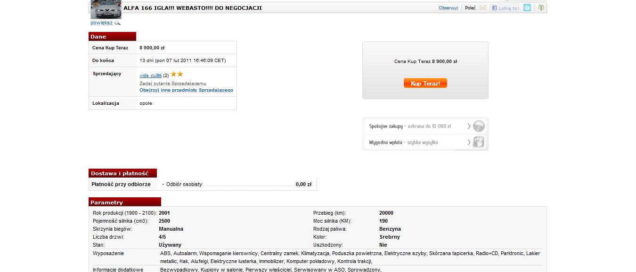Click the location value opole
Screen dimensions: 636x272
146,103
